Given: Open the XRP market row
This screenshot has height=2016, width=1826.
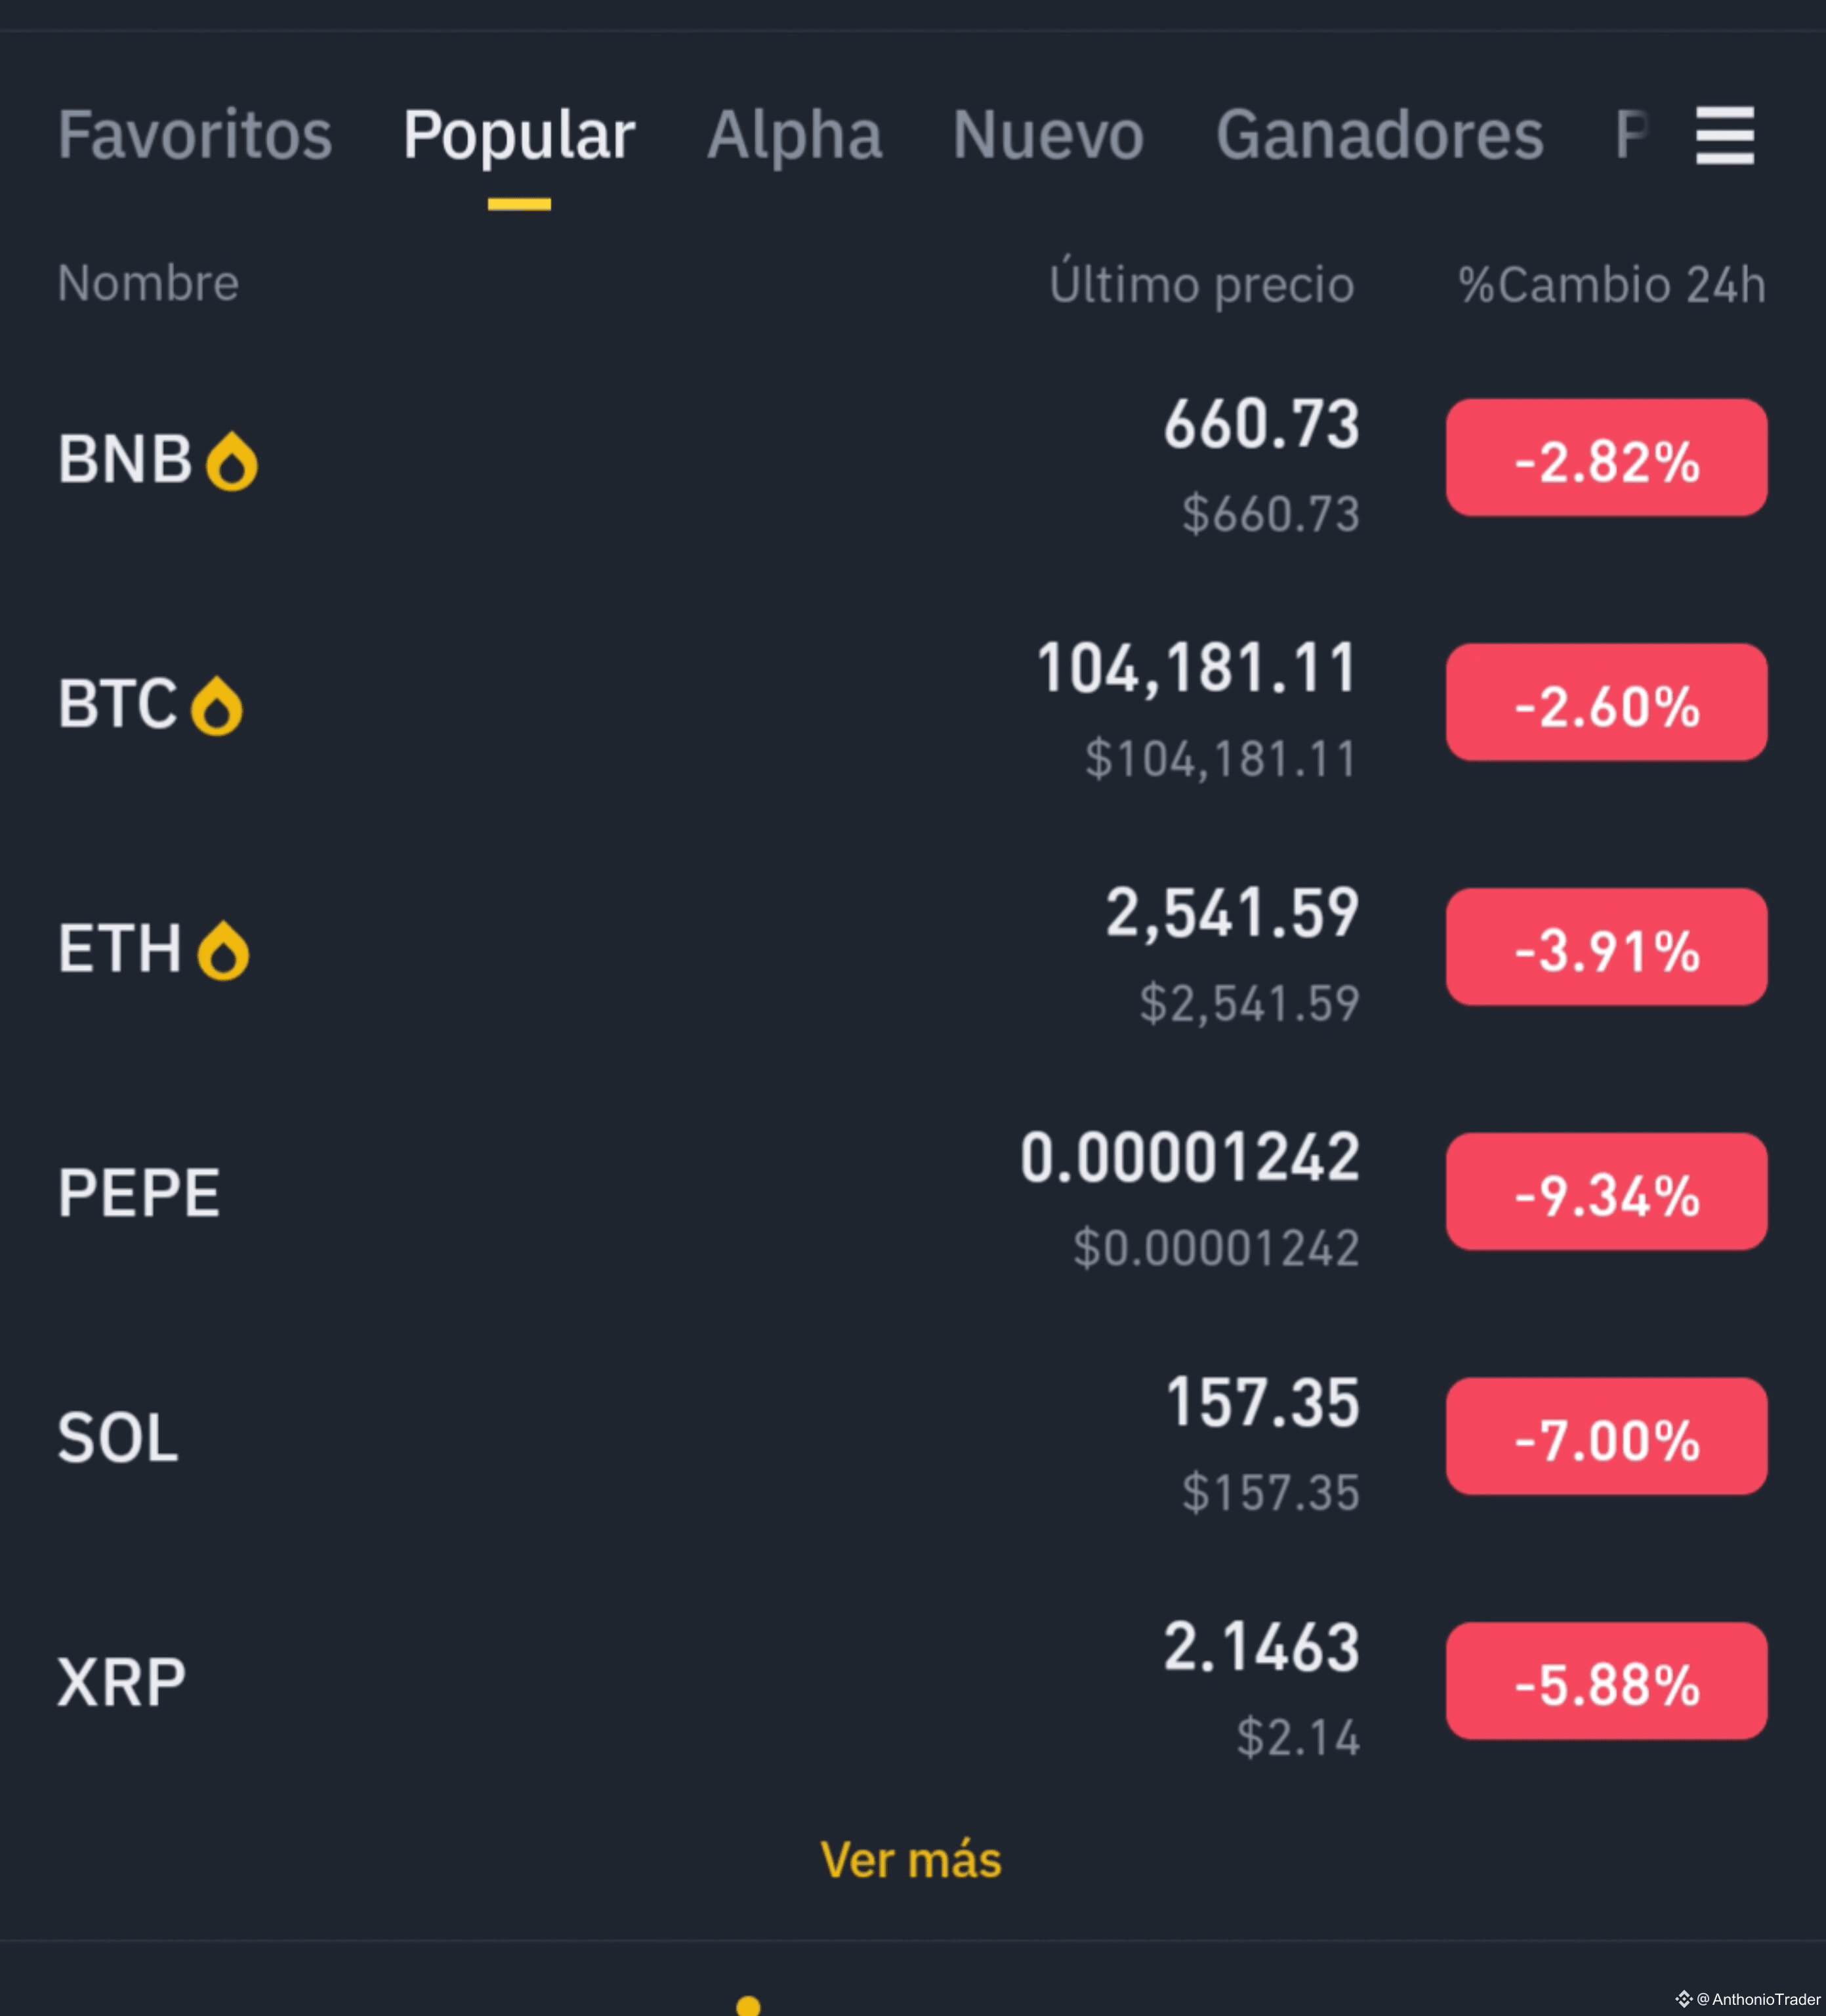Looking at the screenshot, I should (912, 1682).
